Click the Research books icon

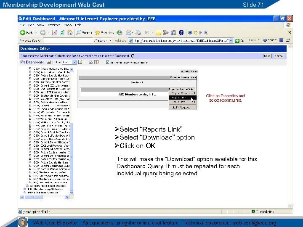[x=173, y=33]
